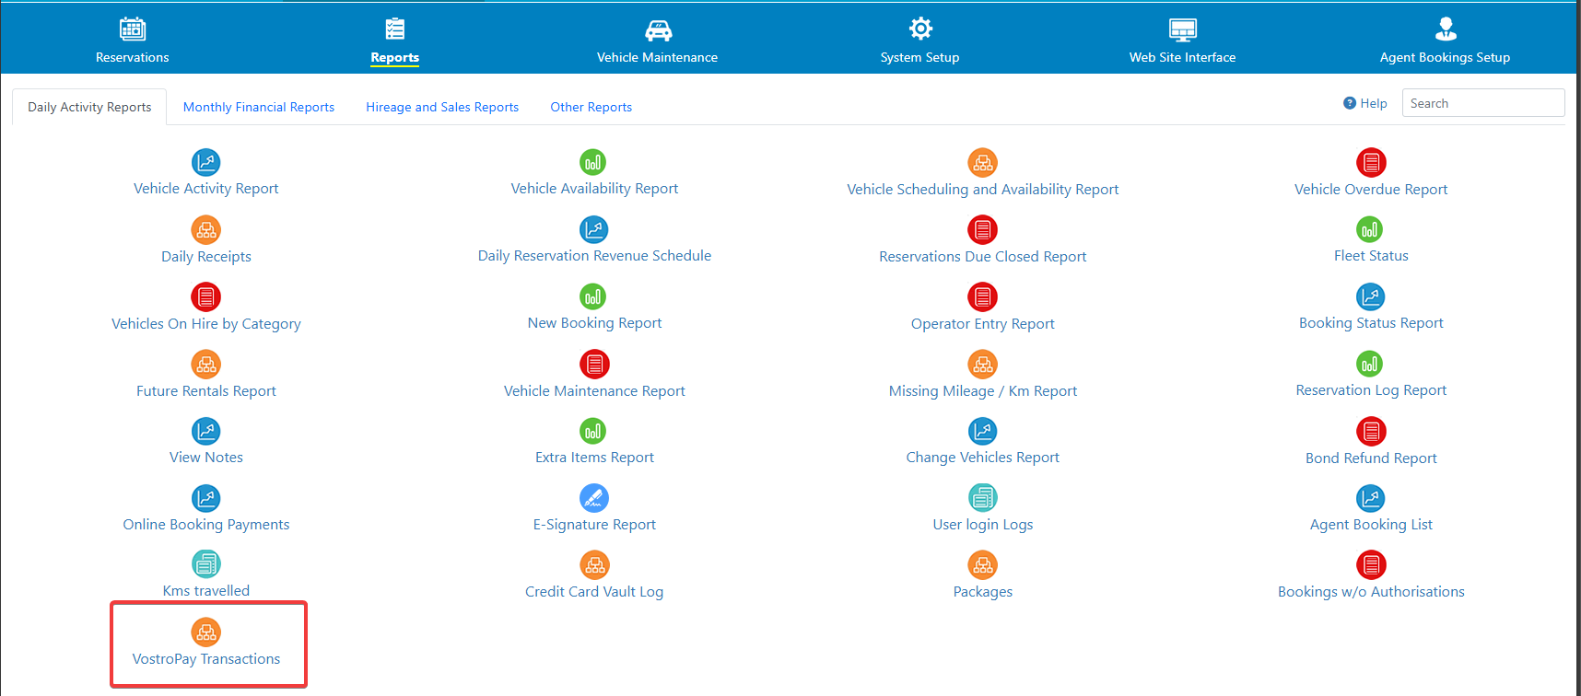Click the New Booking Report icon
The image size is (1581, 696).
coord(593,296)
